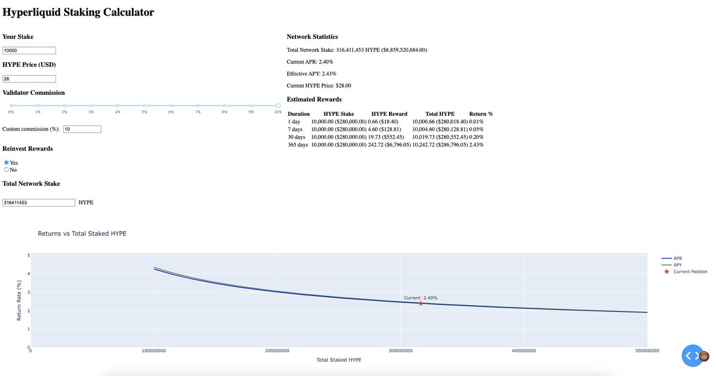716x376 pixels.
Task: Click the HYPE Stake column header
Action: point(339,113)
